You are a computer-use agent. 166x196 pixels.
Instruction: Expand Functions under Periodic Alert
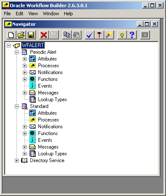pos(24,79)
